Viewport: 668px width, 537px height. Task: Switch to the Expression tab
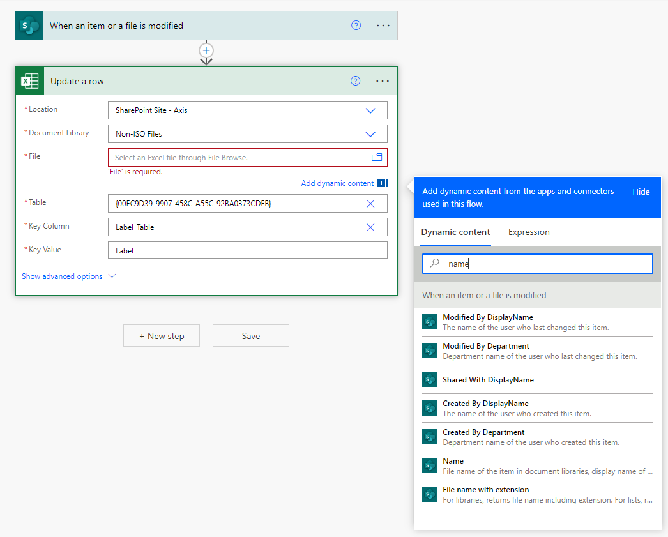(529, 232)
